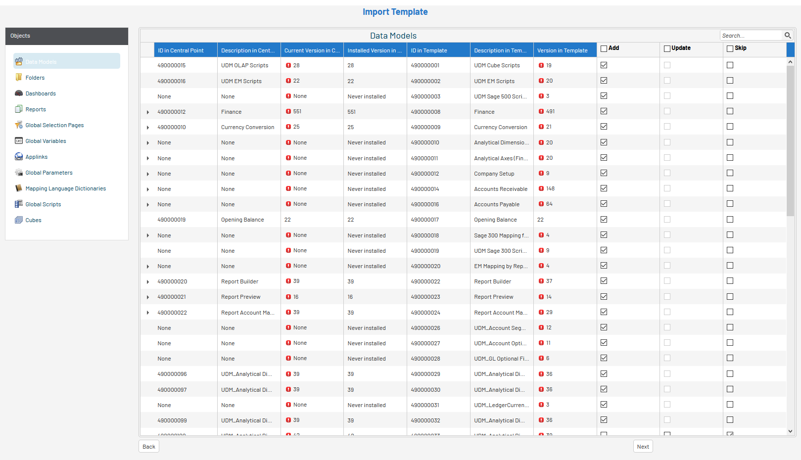Image resolution: width=801 pixels, height=460 pixels.
Task: Expand the Report Builder row
Action: pyautogui.click(x=148, y=282)
